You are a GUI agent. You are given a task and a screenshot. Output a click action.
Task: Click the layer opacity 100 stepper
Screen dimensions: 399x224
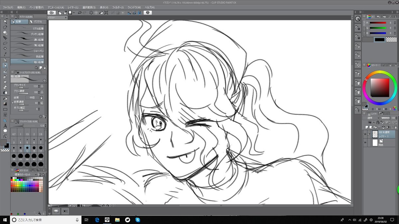396,118
